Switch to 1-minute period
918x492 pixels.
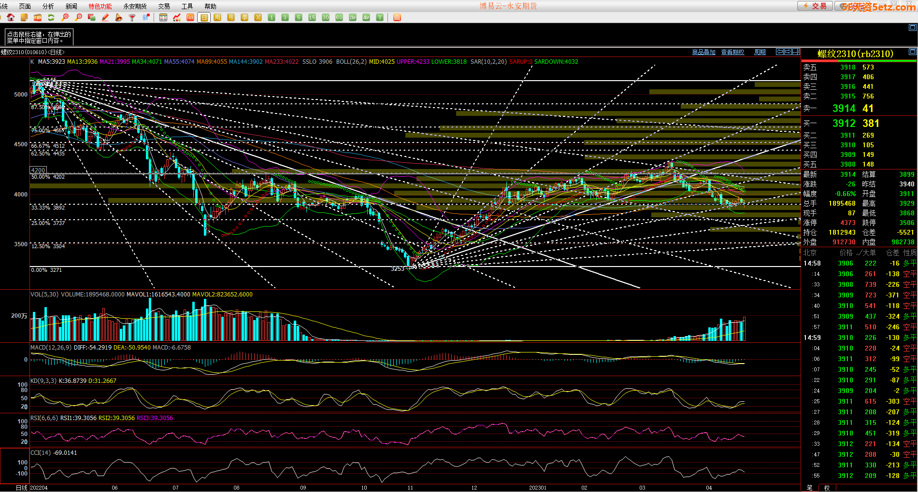click(x=272, y=17)
